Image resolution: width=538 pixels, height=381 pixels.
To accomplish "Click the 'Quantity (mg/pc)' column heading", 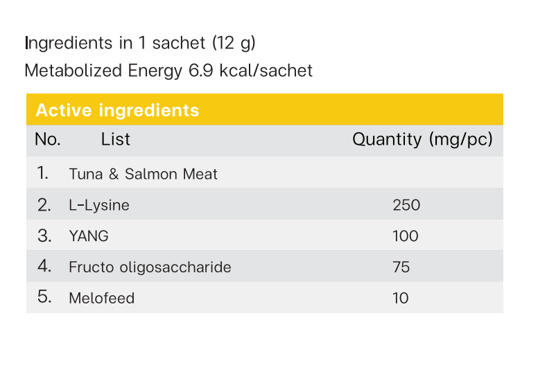I will [x=422, y=139].
